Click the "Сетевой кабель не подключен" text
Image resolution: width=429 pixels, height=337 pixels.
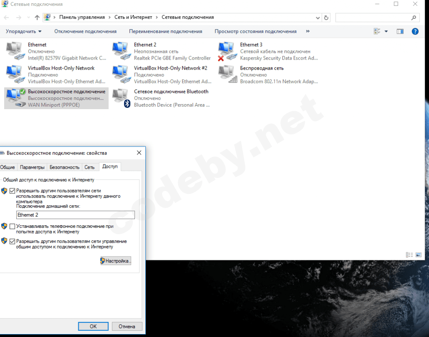[275, 51]
